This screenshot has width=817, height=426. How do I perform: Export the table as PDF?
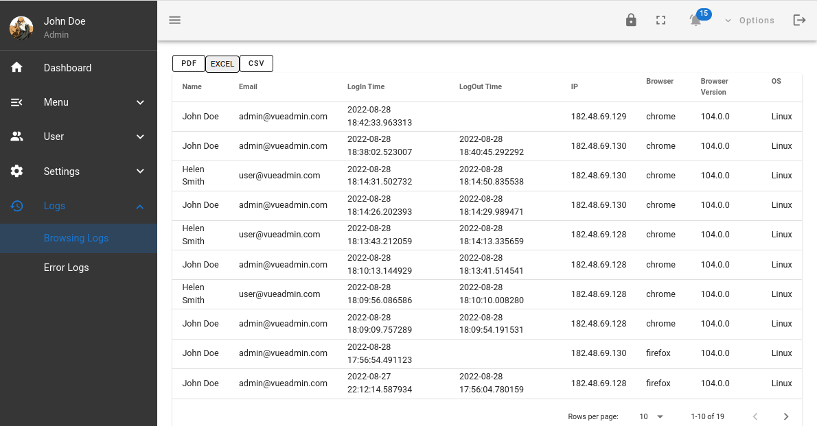[189, 63]
